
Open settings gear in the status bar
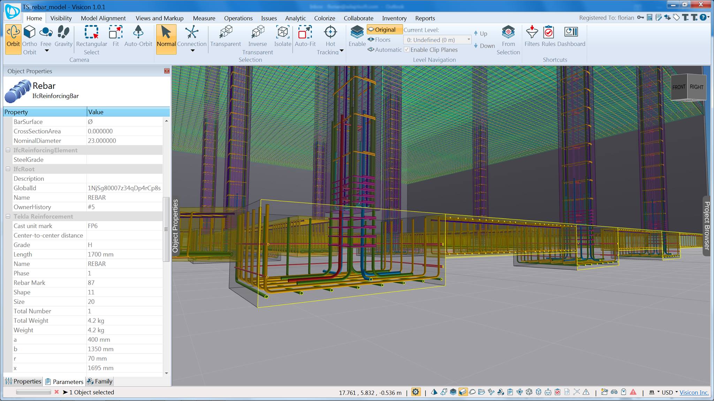pos(416,392)
